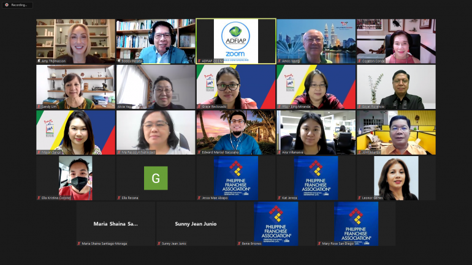Click the mic icon beside Amy Thomasson's name
472x265 pixels.
pos(39,61)
